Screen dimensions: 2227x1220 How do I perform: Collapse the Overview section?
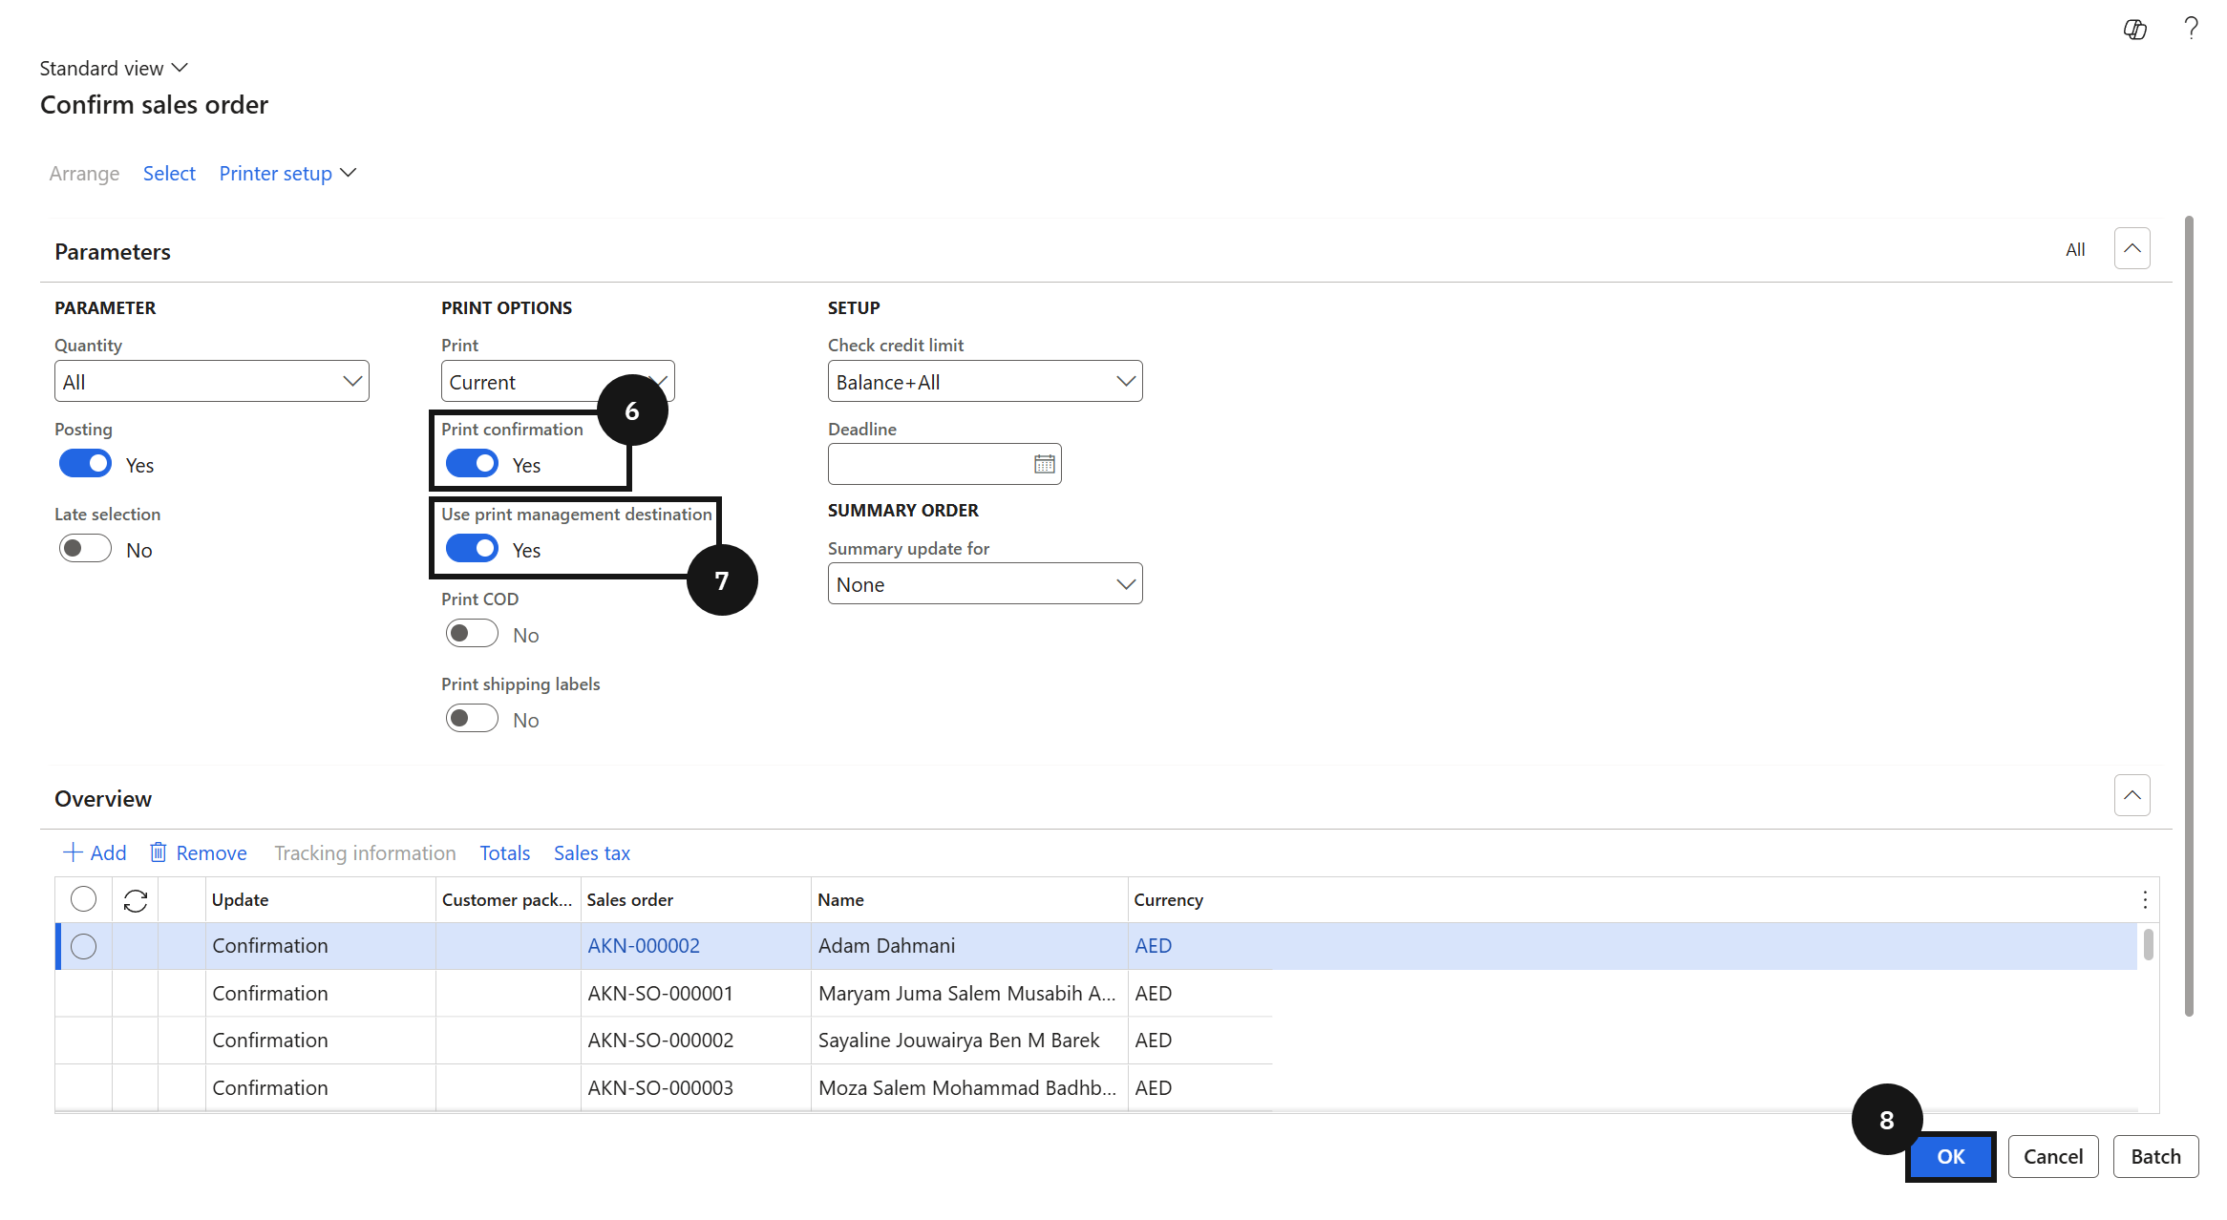click(2132, 795)
